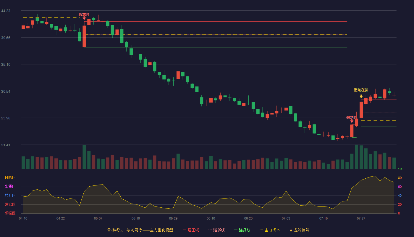Click the yellow arrow under 潜龙在渊
Viewport: 414px width, 237px height.
(x=361, y=97)
